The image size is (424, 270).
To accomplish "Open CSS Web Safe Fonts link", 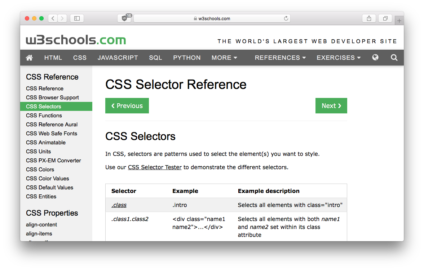I will [51, 133].
